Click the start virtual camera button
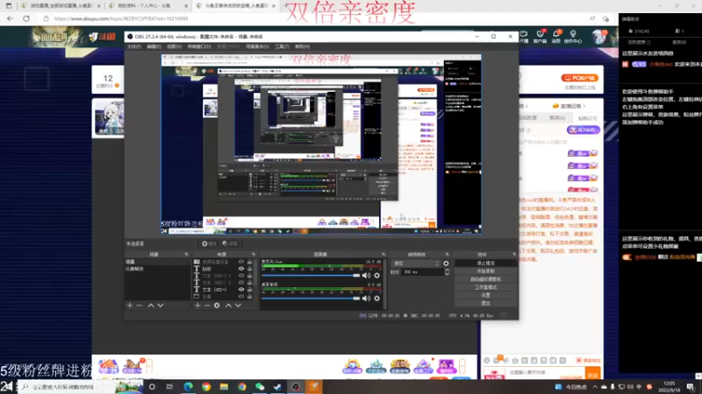The width and height of the screenshot is (702, 394). [486, 279]
